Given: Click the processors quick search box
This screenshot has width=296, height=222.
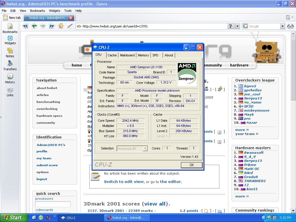Looking at the screenshot, I should click(53, 204).
